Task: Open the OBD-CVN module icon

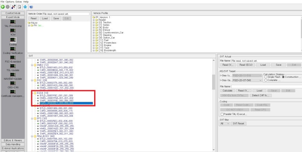Action: click(x=13, y=83)
